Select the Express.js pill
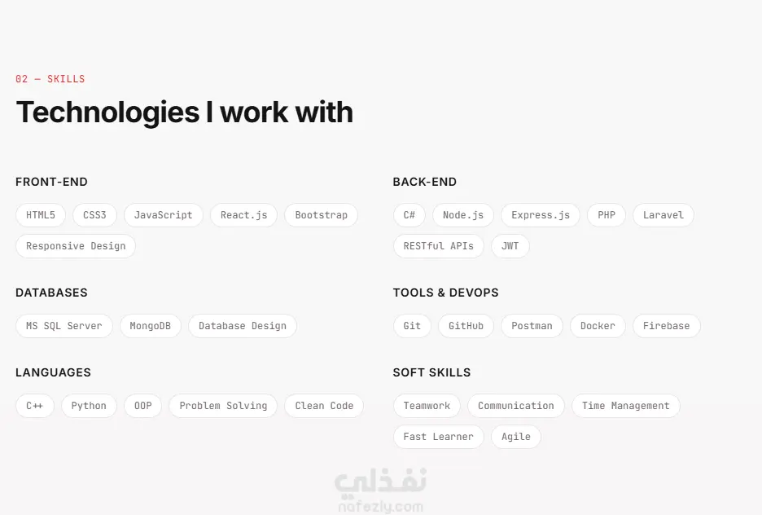The width and height of the screenshot is (762, 515). point(540,215)
